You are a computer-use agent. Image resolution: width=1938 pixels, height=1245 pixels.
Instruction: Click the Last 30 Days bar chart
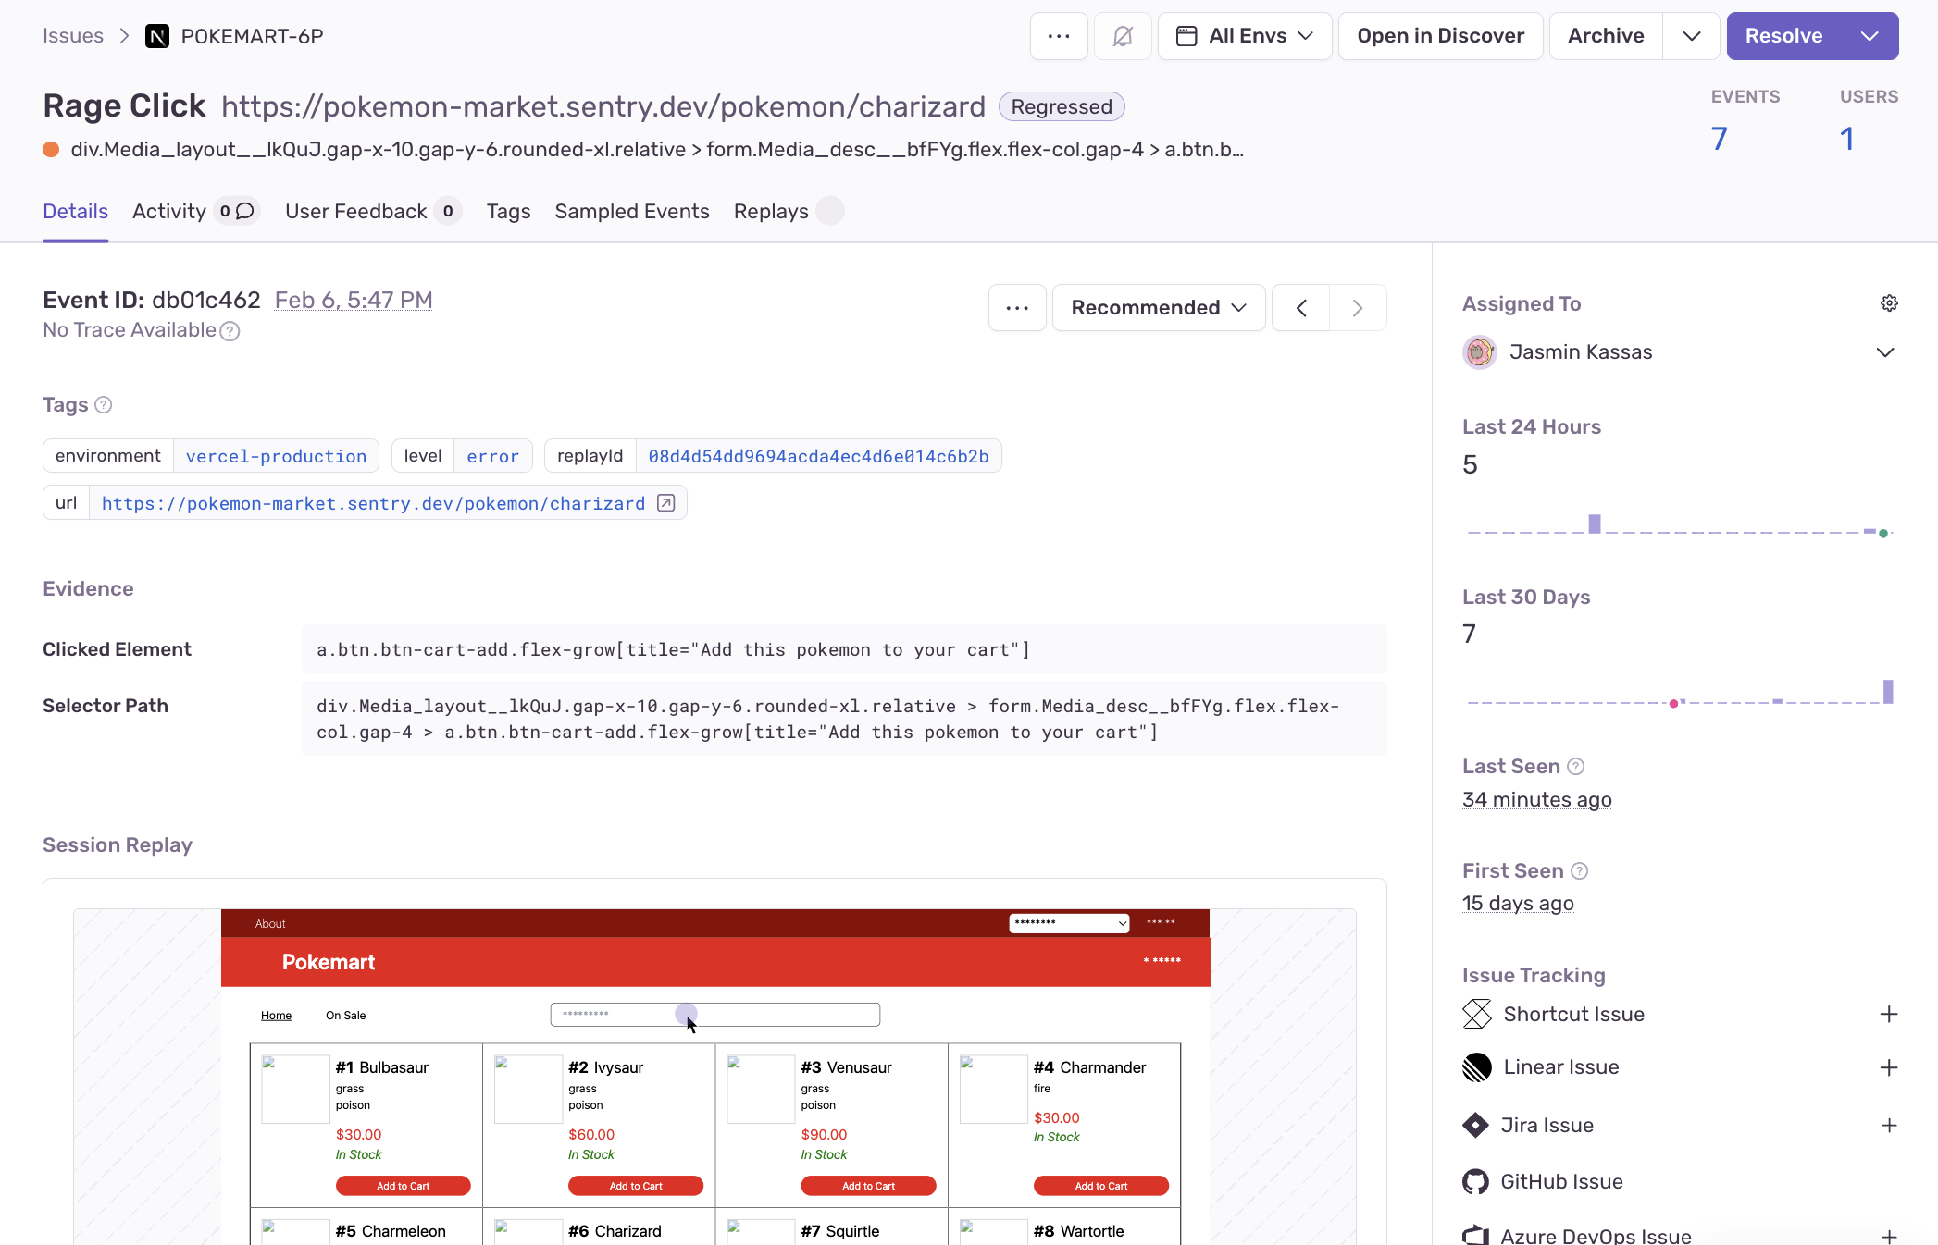point(1680,693)
